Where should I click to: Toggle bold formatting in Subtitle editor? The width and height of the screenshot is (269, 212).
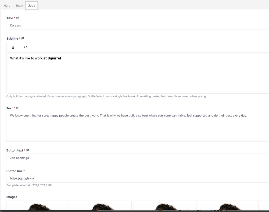coord(13,47)
